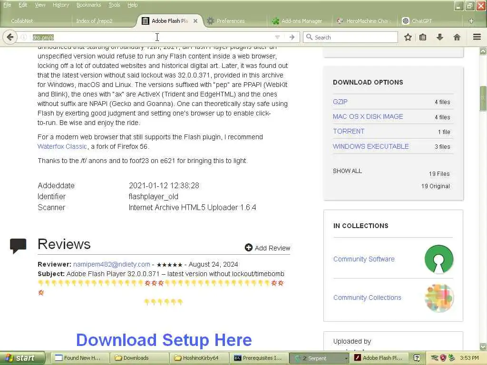Image resolution: width=487 pixels, height=365 pixels.
Task: Click the Search box in the toolbar
Action: (351, 37)
